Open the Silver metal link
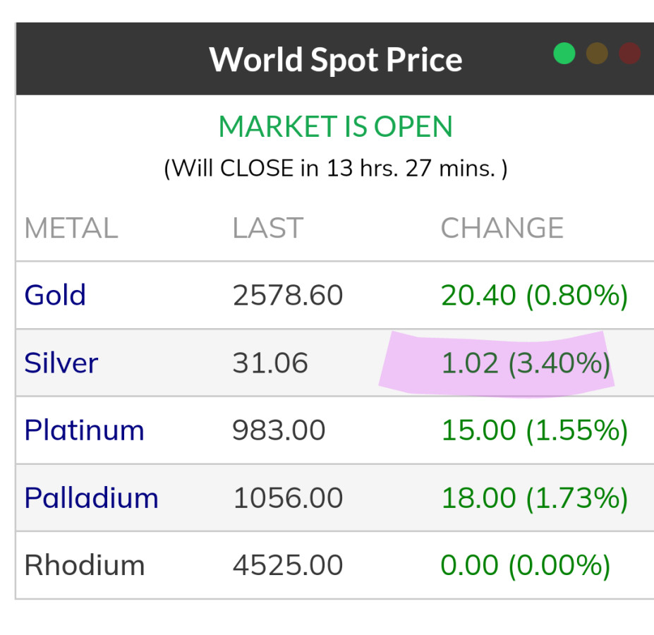 click(61, 363)
